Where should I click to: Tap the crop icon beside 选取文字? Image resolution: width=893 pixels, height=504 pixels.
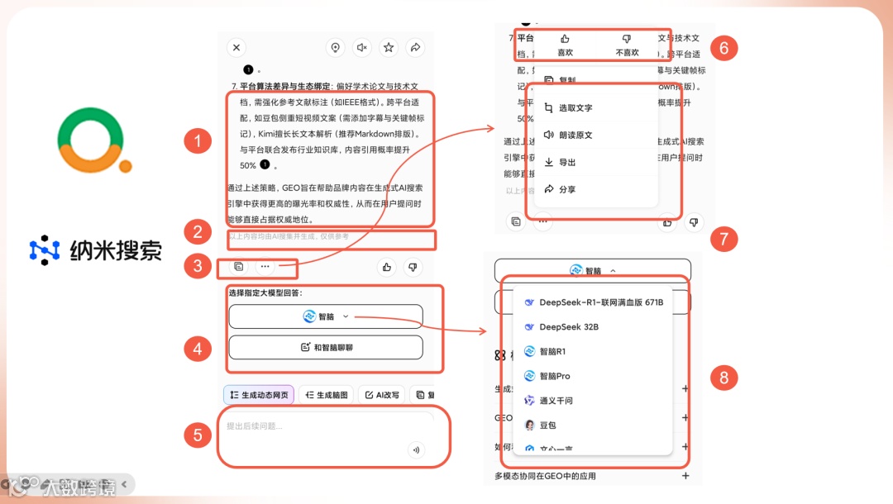click(548, 107)
